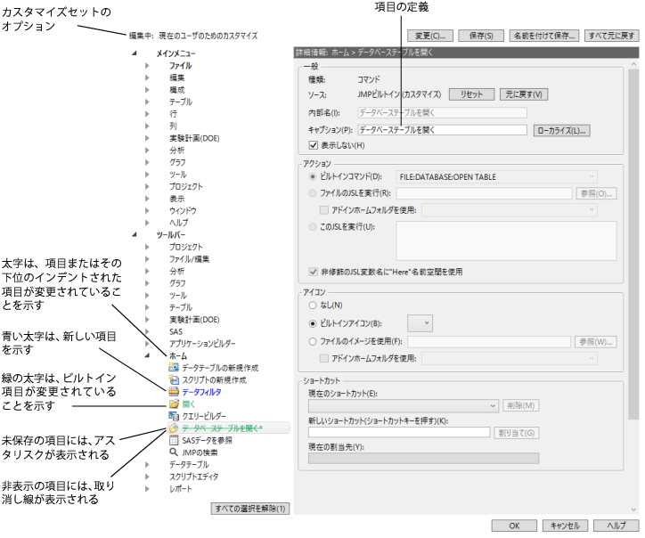This screenshot has width=645, height=538.
Task: Click the クエリービルダー icon
Action: click(x=174, y=416)
